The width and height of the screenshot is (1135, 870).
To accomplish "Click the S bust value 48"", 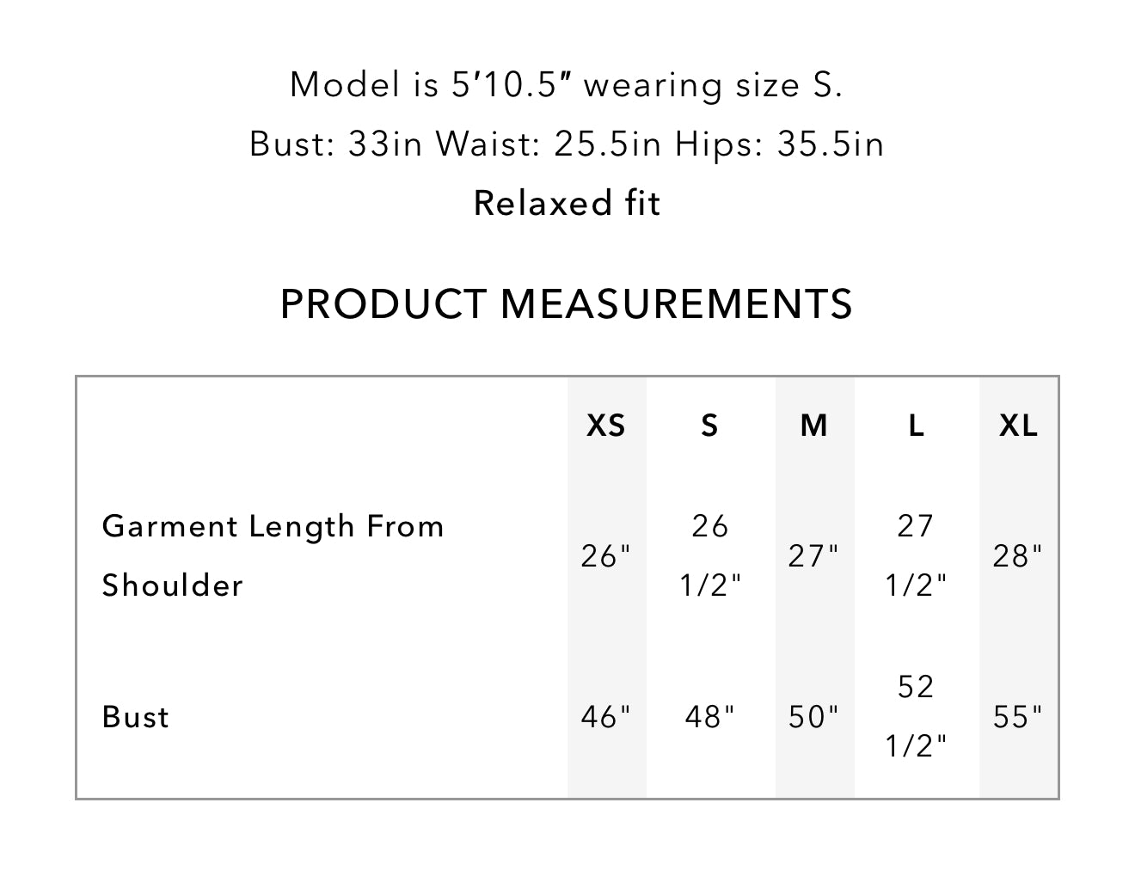I will coord(710,716).
